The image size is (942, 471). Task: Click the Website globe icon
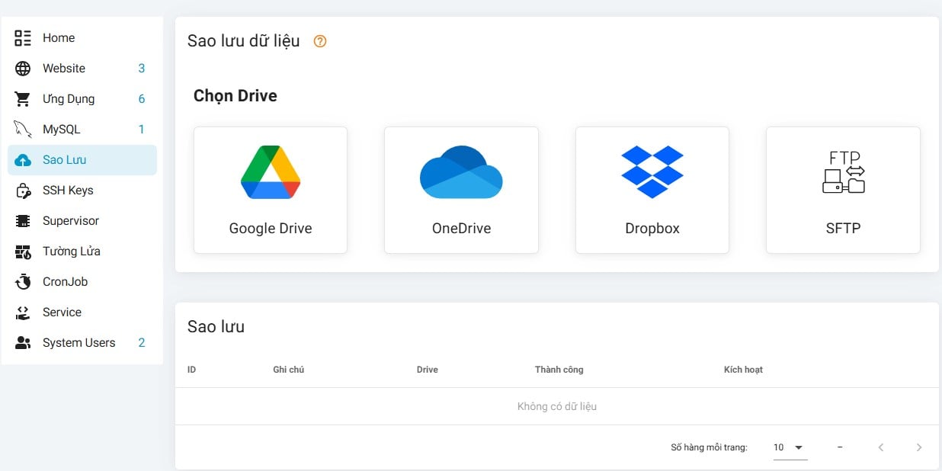[x=23, y=69]
